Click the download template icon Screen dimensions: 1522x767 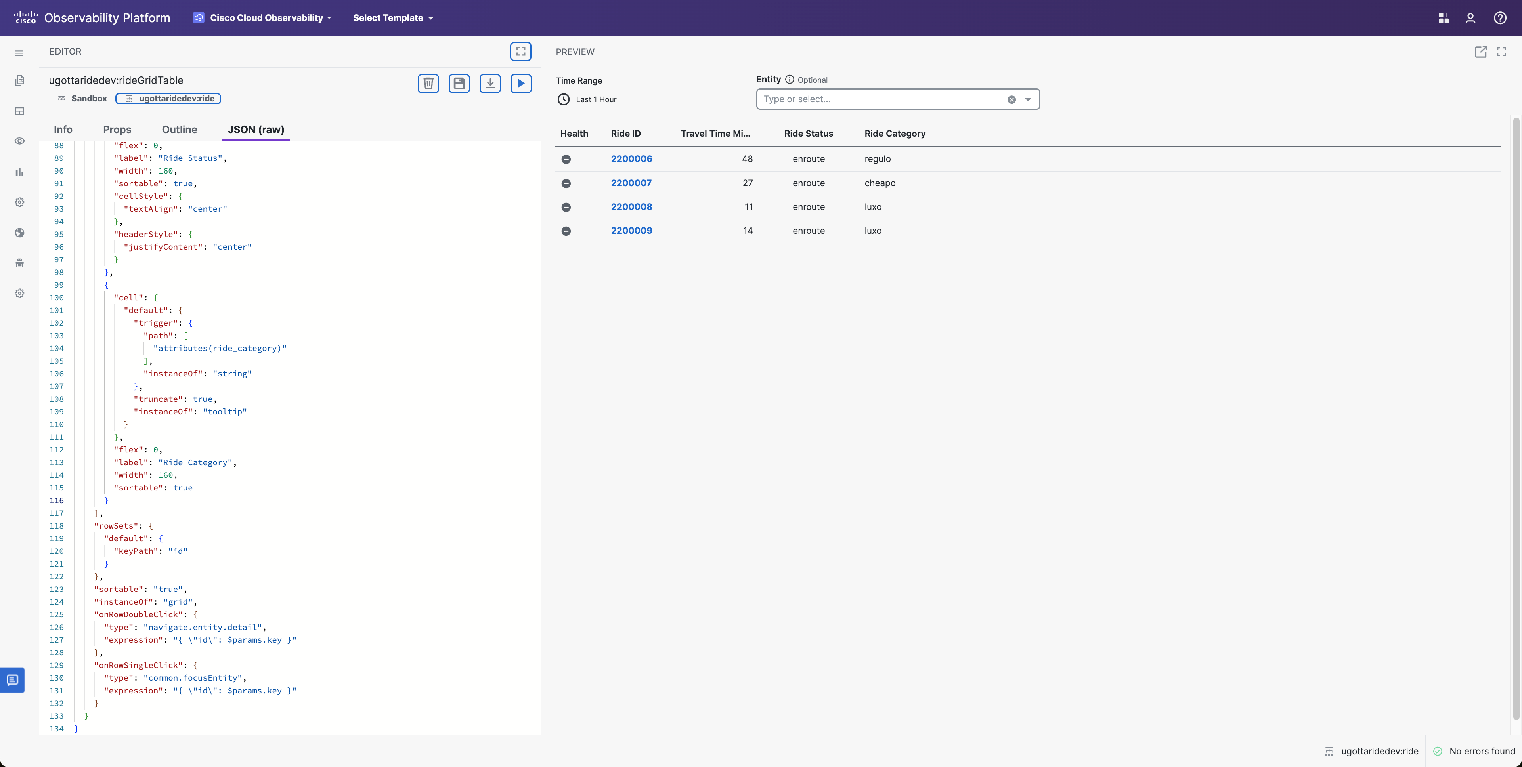pyautogui.click(x=490, y=83)
